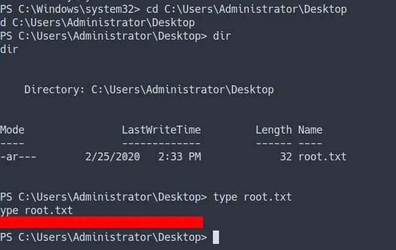Click the indented Directory path line
This screenshot has height=250, width=396.
pos(149,90)
